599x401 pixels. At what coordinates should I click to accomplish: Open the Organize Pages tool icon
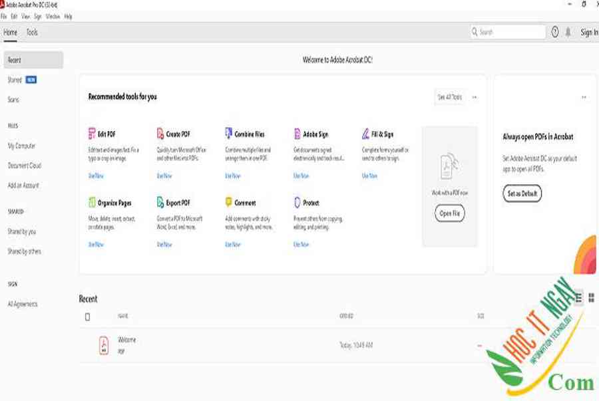[x=92, y=202]
